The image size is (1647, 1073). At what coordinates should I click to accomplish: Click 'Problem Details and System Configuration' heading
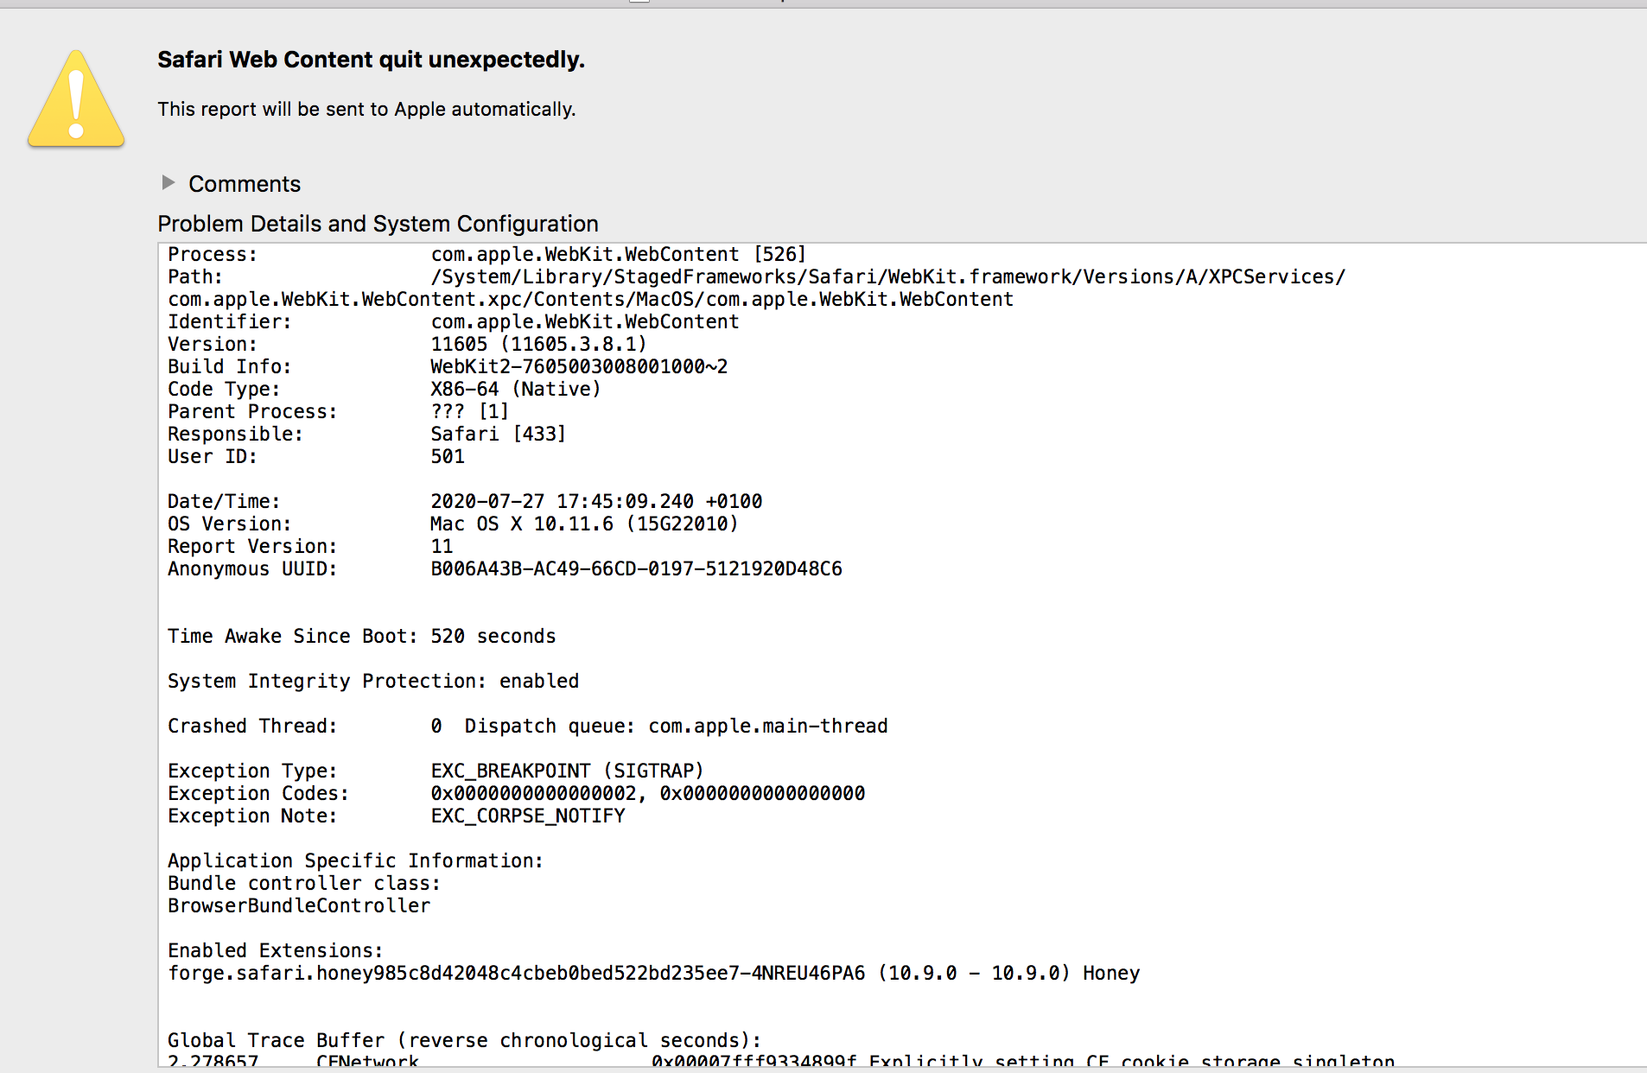[378, 224]
